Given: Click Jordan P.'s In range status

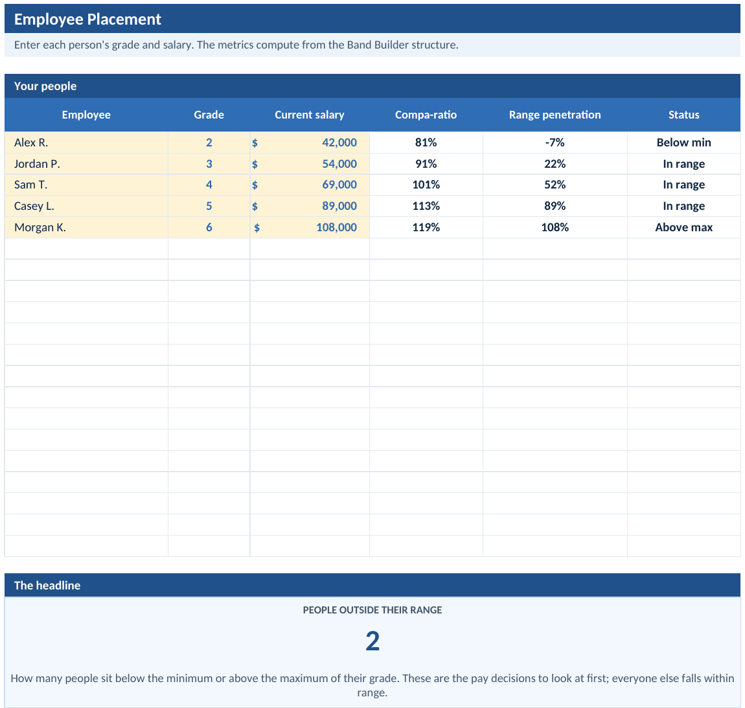Looking at the screenshot, I should 683,164.
